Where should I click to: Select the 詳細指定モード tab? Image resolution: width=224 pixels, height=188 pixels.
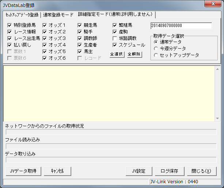tap(115, 14)
